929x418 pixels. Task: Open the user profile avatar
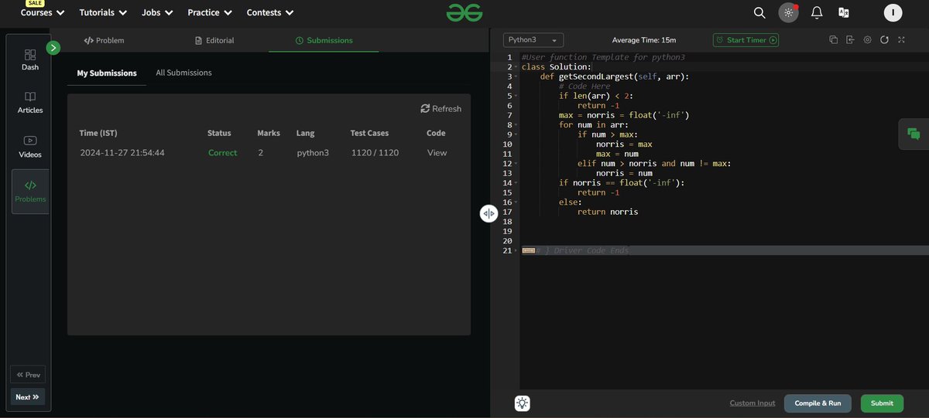[893, 12]
